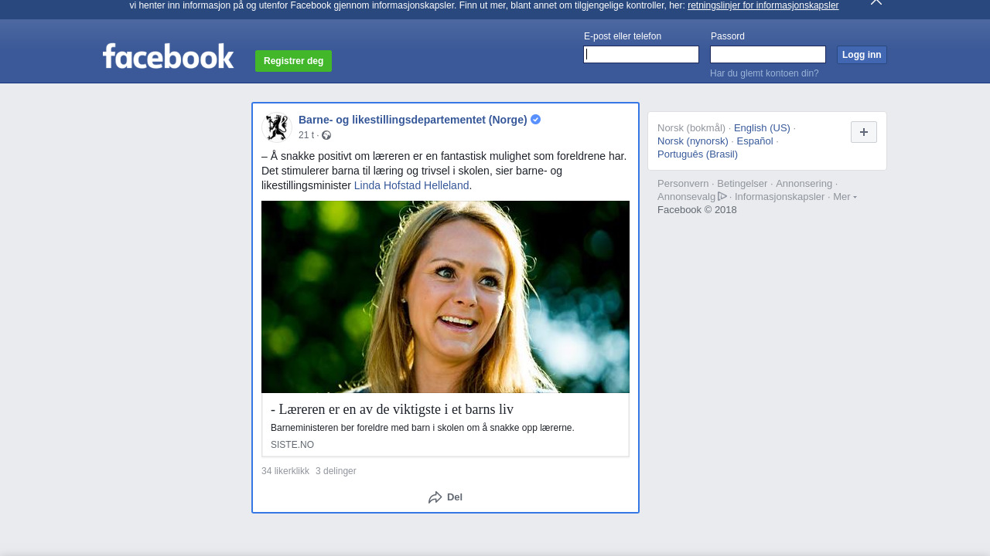
Task: Click the Facebook logo
Action: pyautogui.click(x=168, y=56)
